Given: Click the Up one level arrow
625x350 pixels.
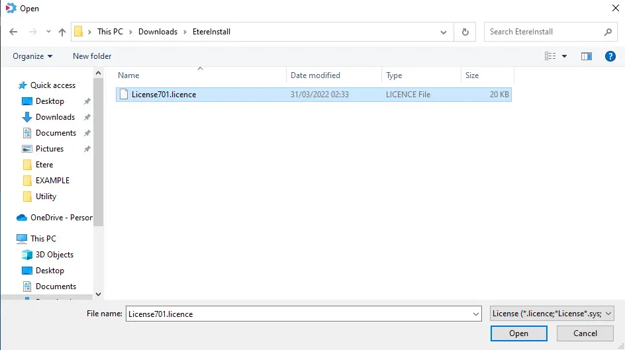Looking at the screenshot, I should click(x=62, y=32).
